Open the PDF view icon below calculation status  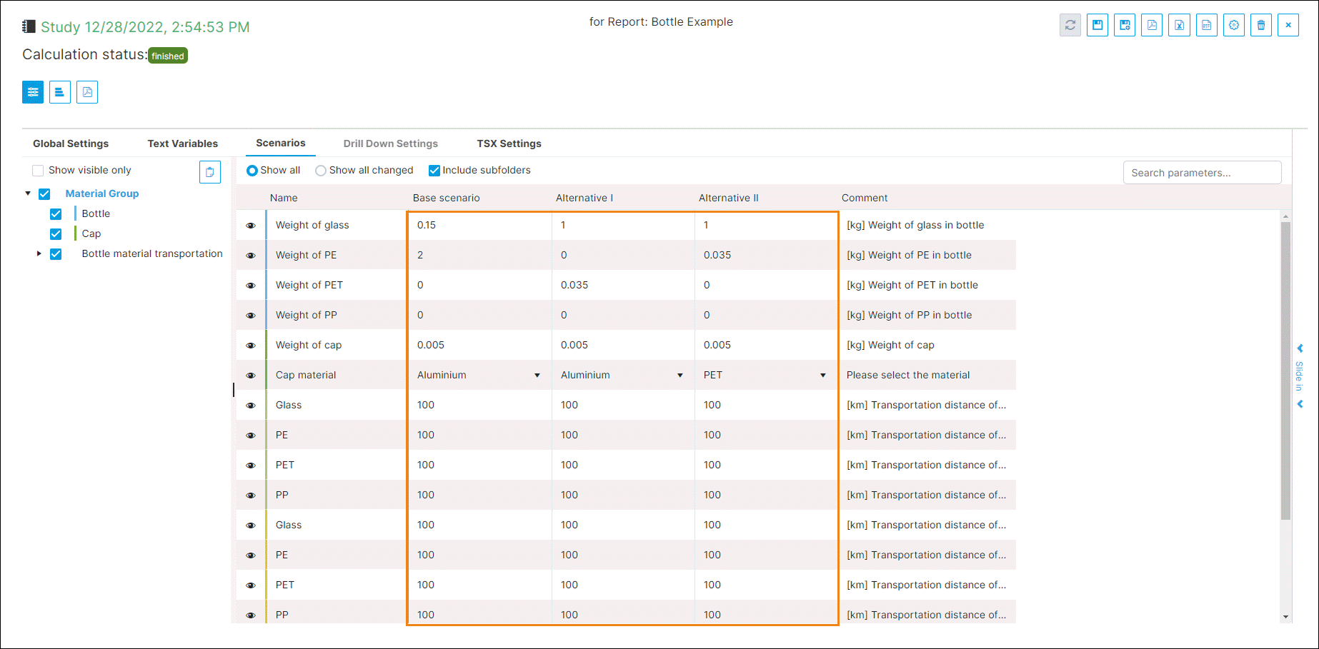[87, 92]
